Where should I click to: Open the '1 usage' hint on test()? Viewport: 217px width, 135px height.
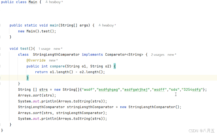point(44,49)
